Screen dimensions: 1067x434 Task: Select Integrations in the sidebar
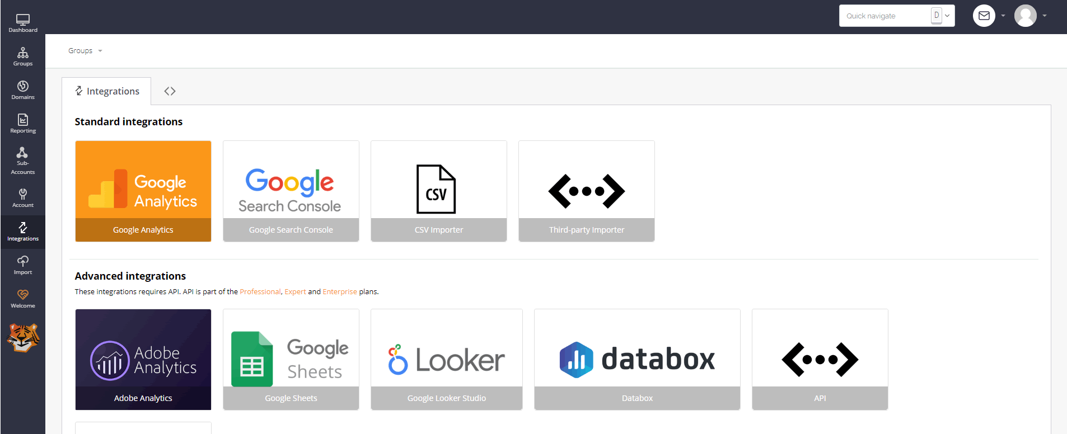[23, 232]
